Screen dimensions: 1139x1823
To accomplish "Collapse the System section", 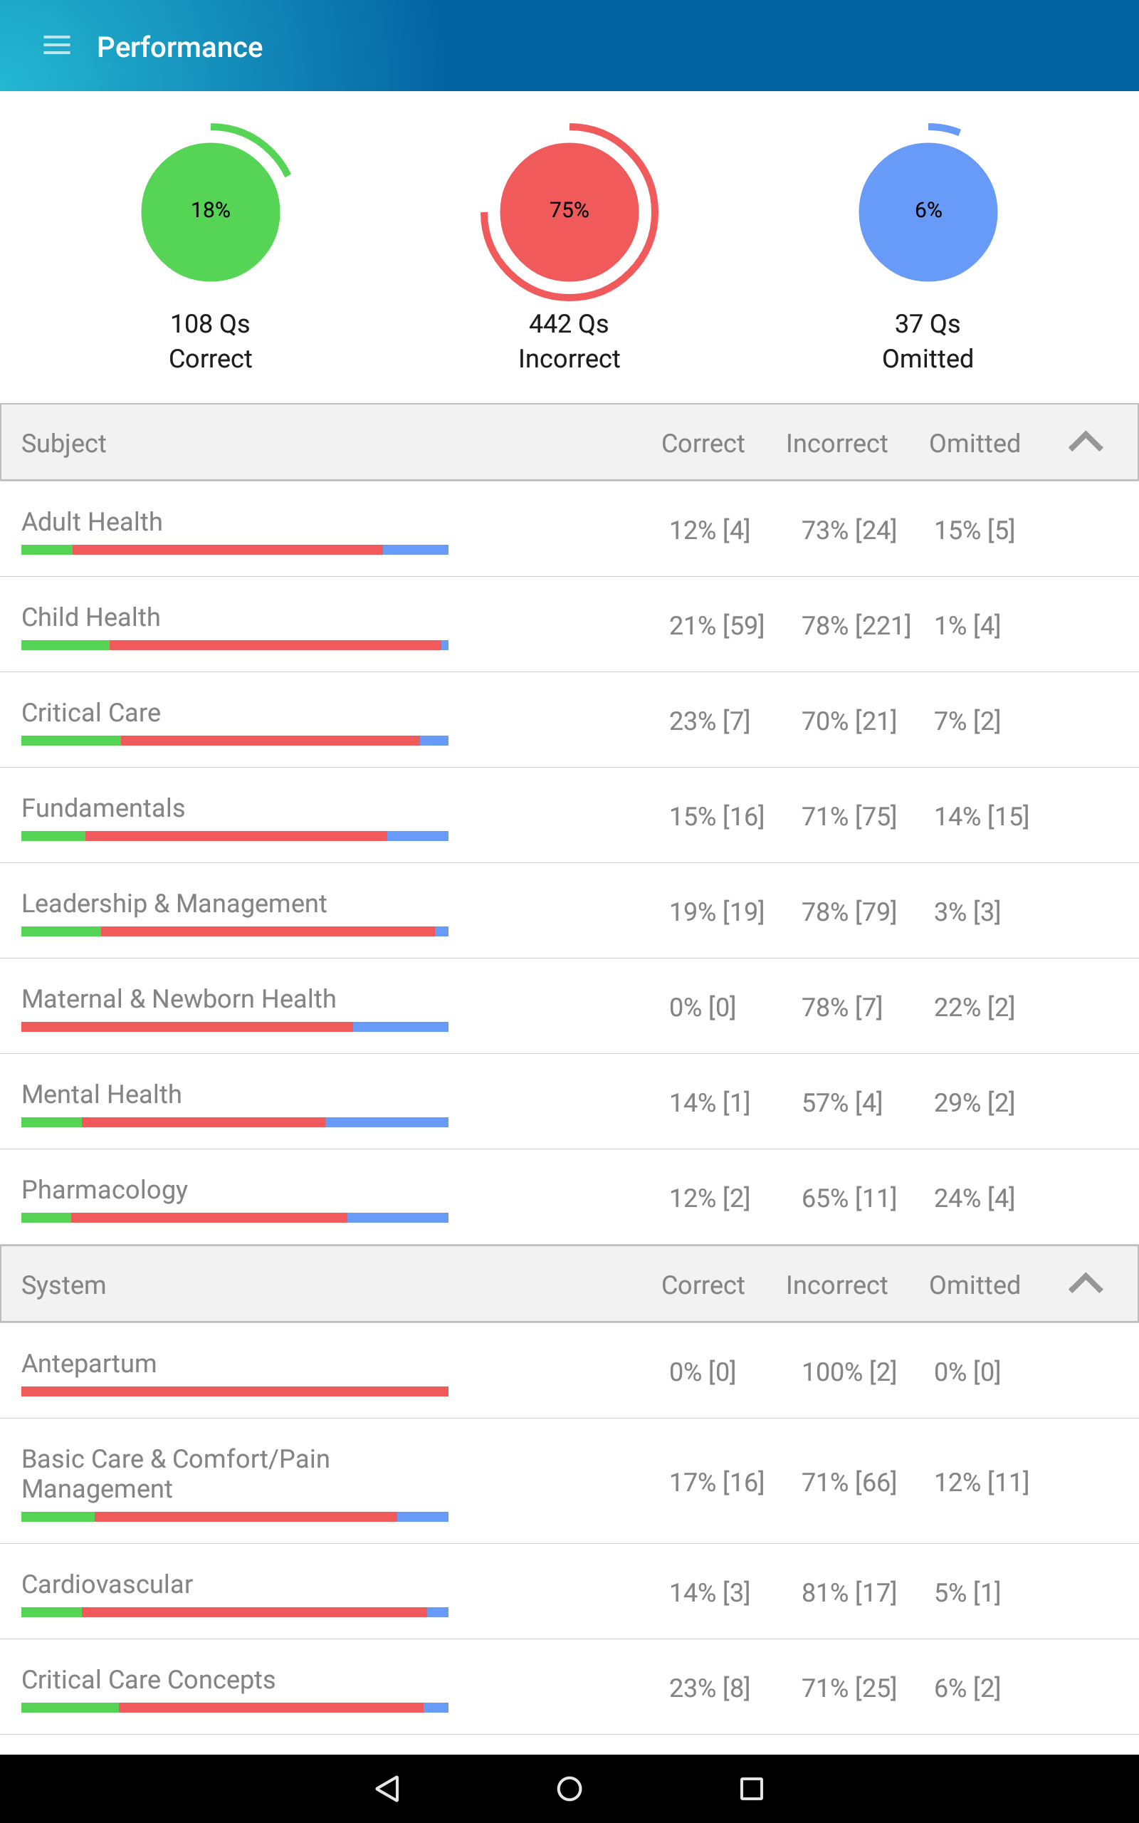I will pos(1086,1285).
